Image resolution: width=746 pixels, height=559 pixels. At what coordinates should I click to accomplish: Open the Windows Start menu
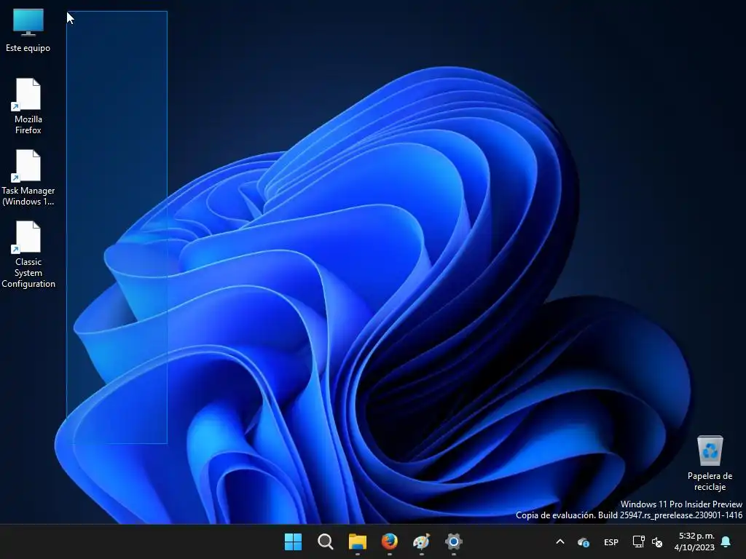coord(293,542)
